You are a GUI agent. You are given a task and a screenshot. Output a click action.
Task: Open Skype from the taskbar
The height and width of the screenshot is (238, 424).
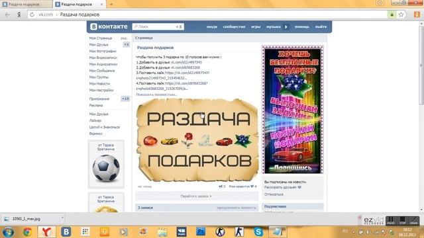pyautogui.click(x=258, y=232)
